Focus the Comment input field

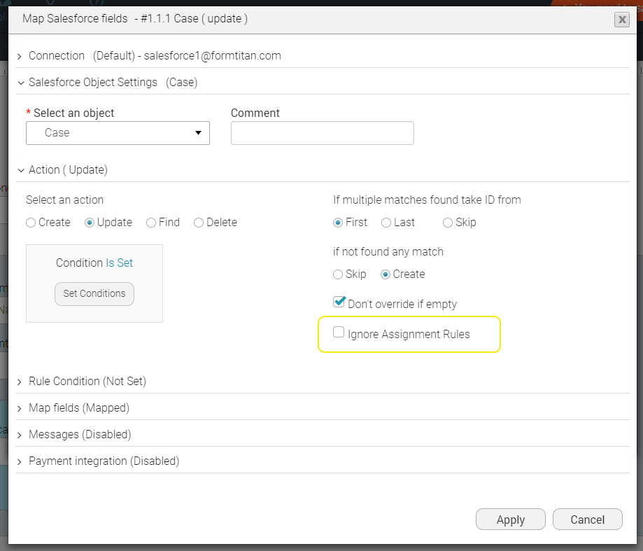tap(323, 133)
